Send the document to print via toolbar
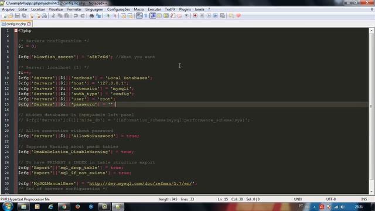 click(x=45, y=16)
